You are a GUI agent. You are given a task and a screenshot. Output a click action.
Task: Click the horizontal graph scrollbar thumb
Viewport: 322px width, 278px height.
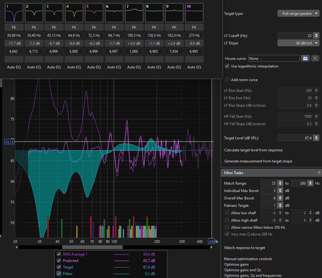(92, 247)
